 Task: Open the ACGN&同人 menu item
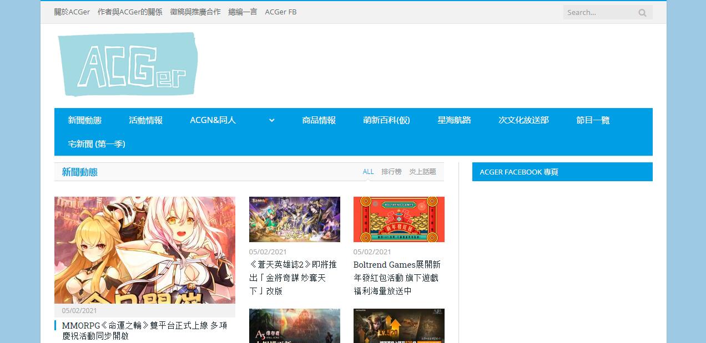click(x=213, y=120)
